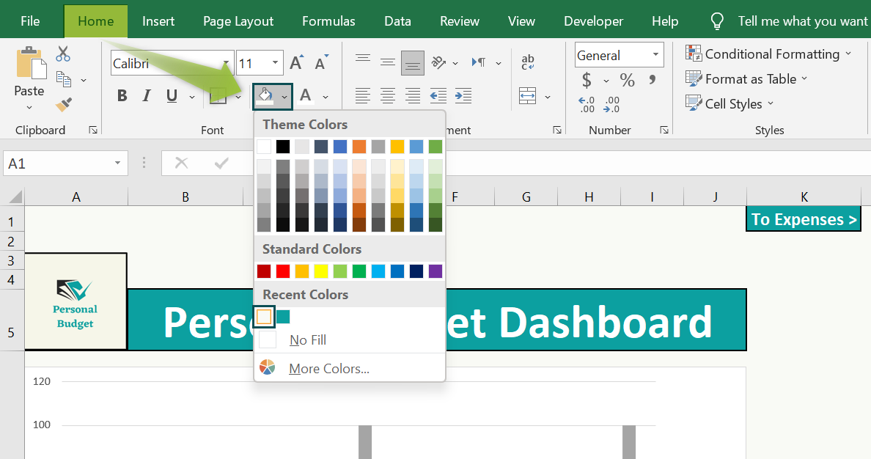Open the Calibri font name dropdown

(x=226, y=63)
